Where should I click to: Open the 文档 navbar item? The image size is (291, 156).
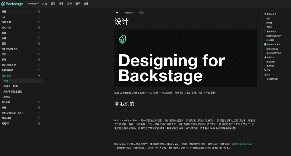[44, 4]
